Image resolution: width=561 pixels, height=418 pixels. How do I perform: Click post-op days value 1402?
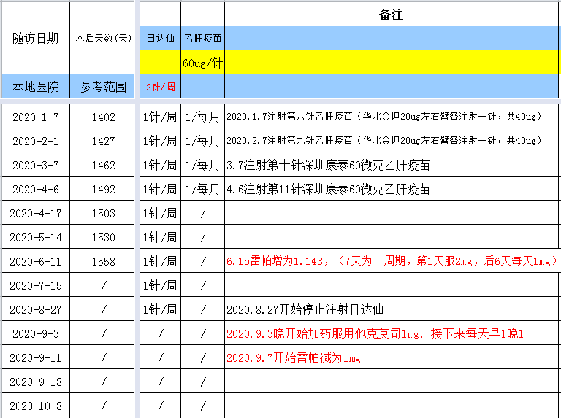point(103,117)
